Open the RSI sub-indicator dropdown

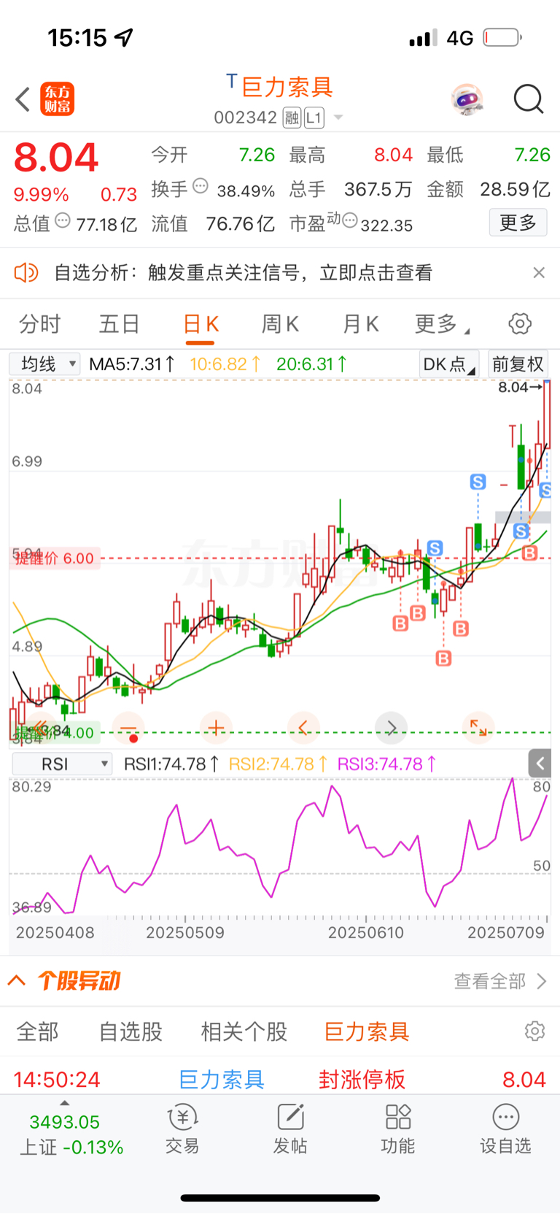(61, 764)
